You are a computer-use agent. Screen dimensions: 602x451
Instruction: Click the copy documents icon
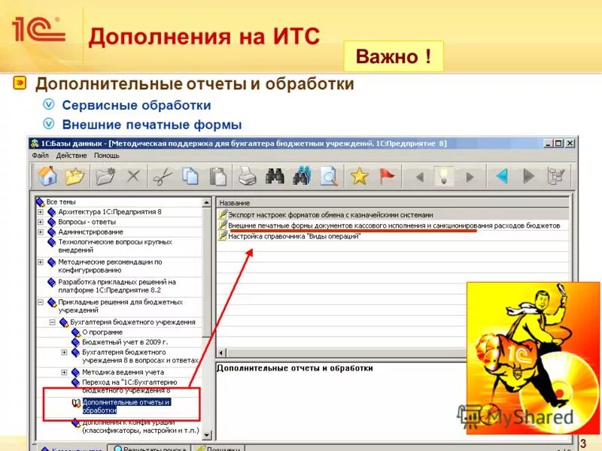coord(190,177)
